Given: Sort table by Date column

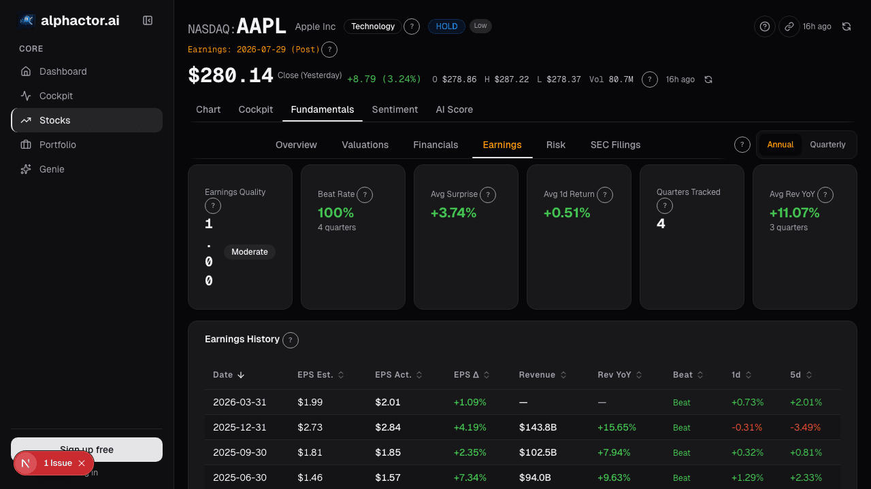Looking at the screenshot, I should [x=229, y=375].
